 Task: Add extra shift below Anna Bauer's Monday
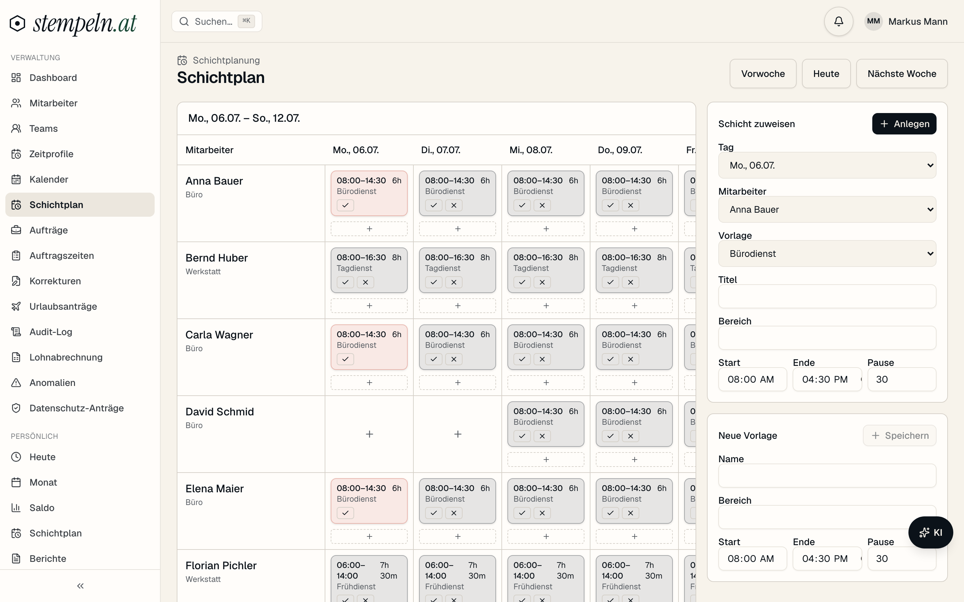[369, 229]
